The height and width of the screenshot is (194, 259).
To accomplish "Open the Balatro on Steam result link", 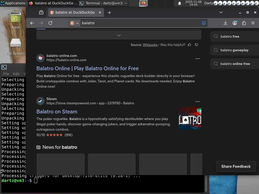I will pyautogui.click(x=57, y=111).
